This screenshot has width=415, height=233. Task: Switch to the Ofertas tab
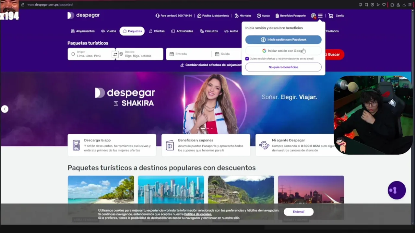pos(157,31)
